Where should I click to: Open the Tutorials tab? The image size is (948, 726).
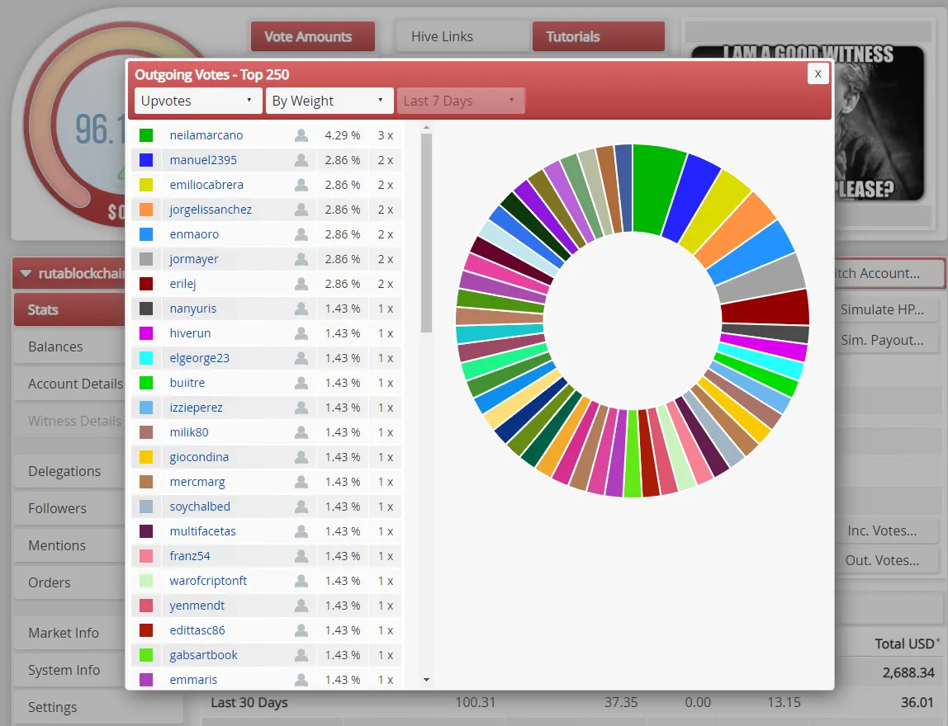[x=599, y=36]
